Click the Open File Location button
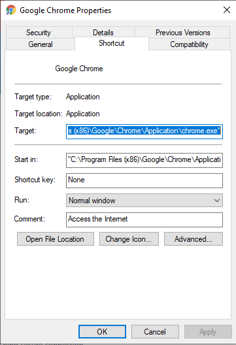The image size is (236, 345). point(56,239)
